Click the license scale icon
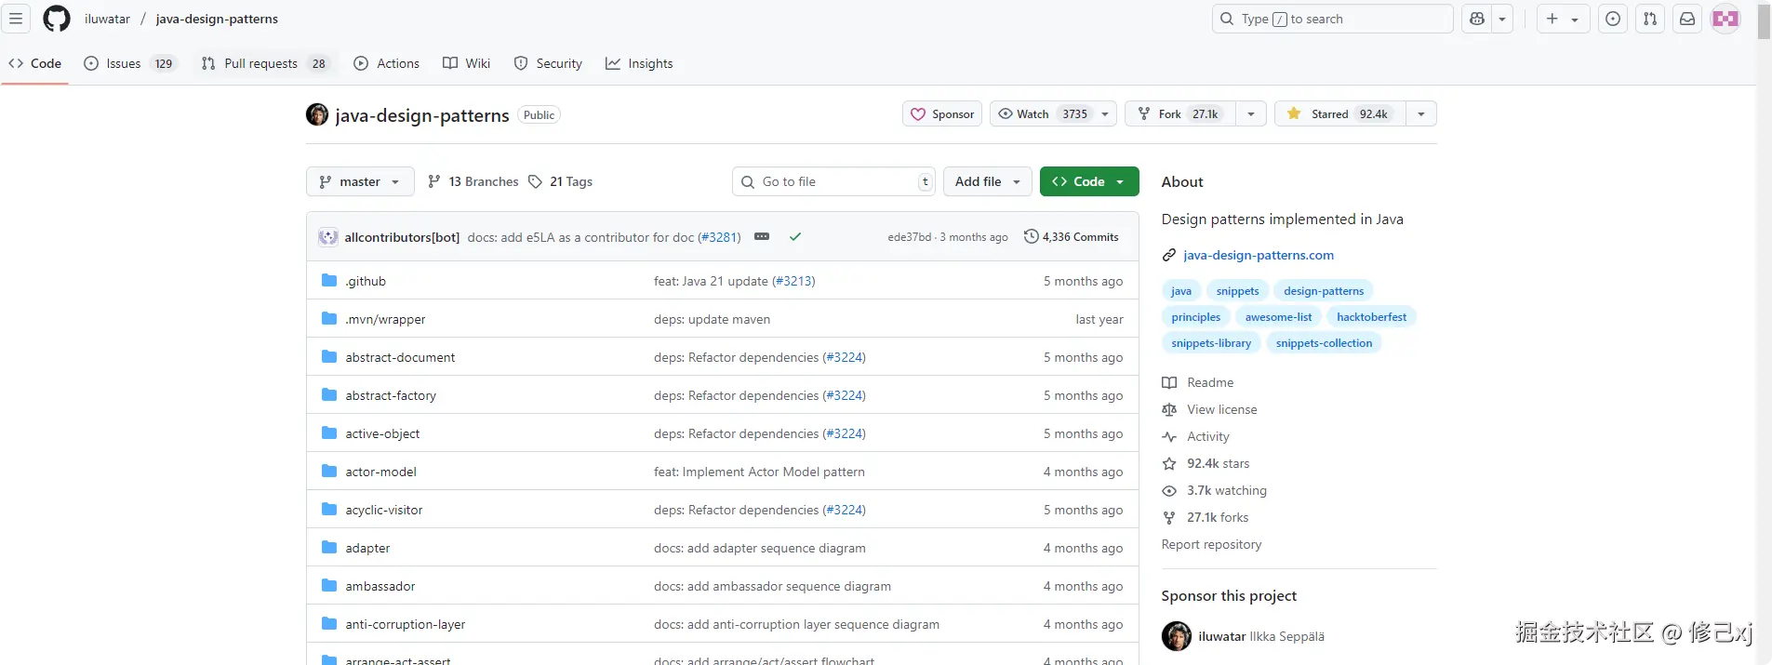 (x=1169, y=409)
